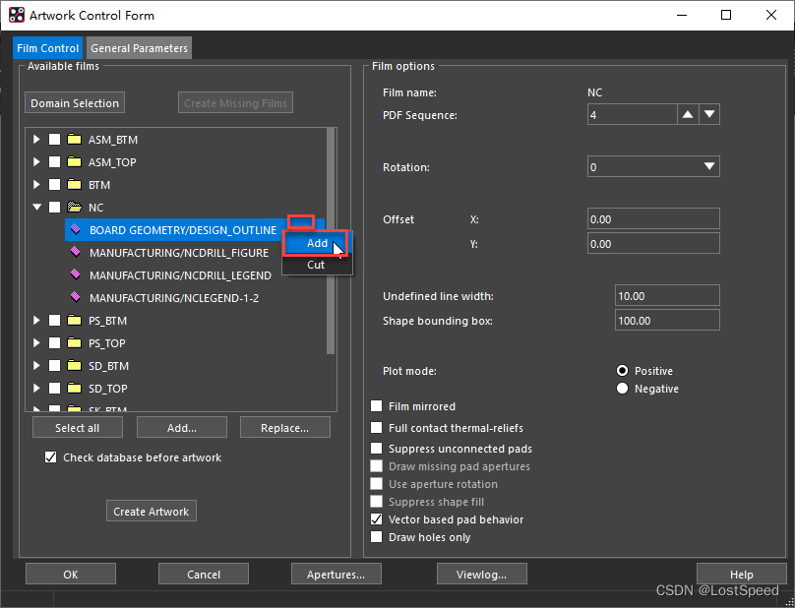The width and height of the screenshot is (795, 608).
Task: Click the diamond icon beside NCDRILL_LEGEND
Action: (75, 275)
